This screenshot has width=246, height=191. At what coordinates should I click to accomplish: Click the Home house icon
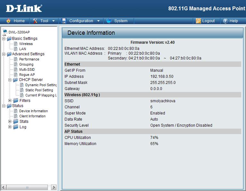coord(8,21)
